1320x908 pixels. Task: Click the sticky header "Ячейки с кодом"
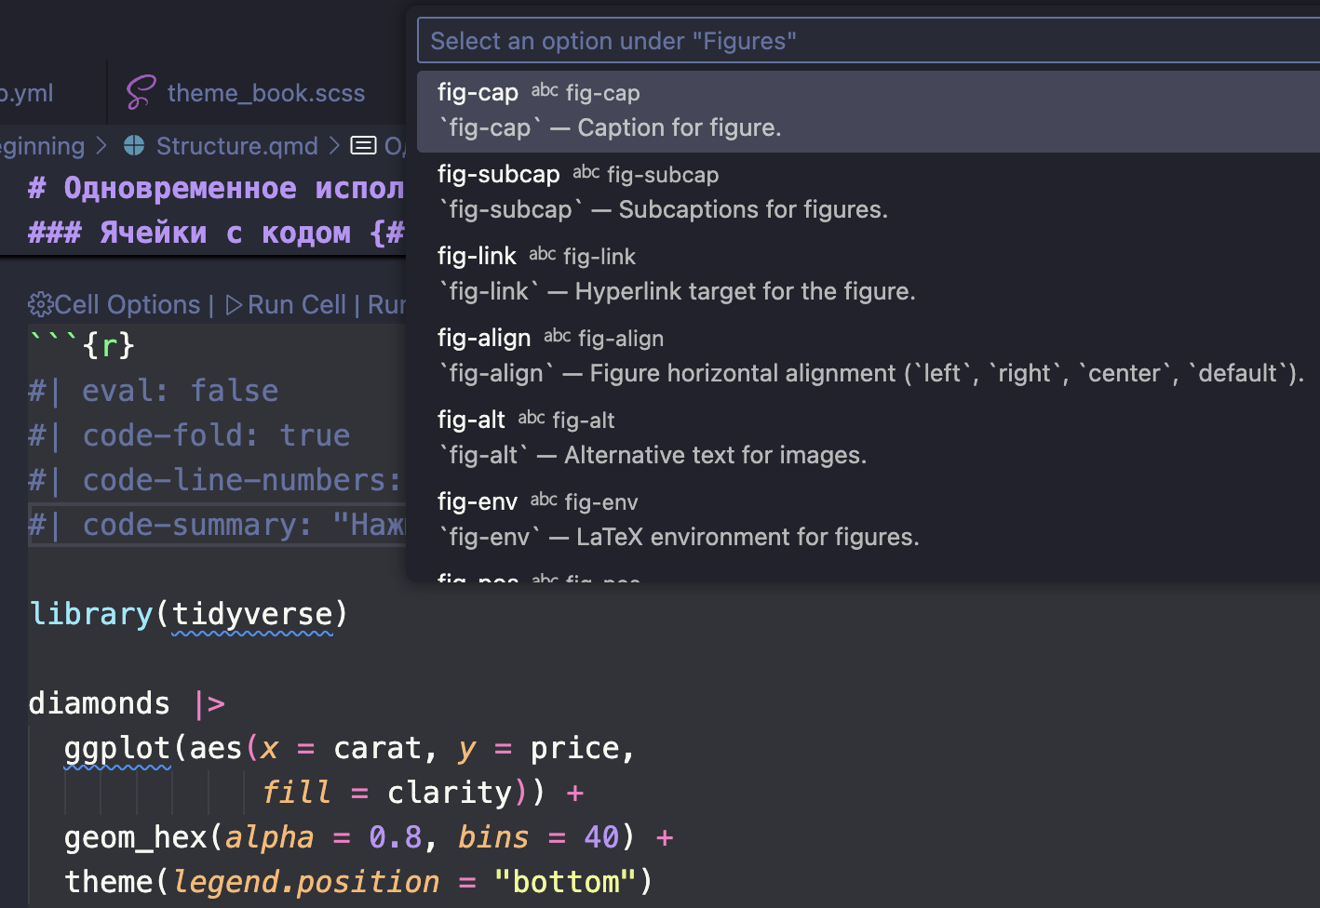[216, 233]
